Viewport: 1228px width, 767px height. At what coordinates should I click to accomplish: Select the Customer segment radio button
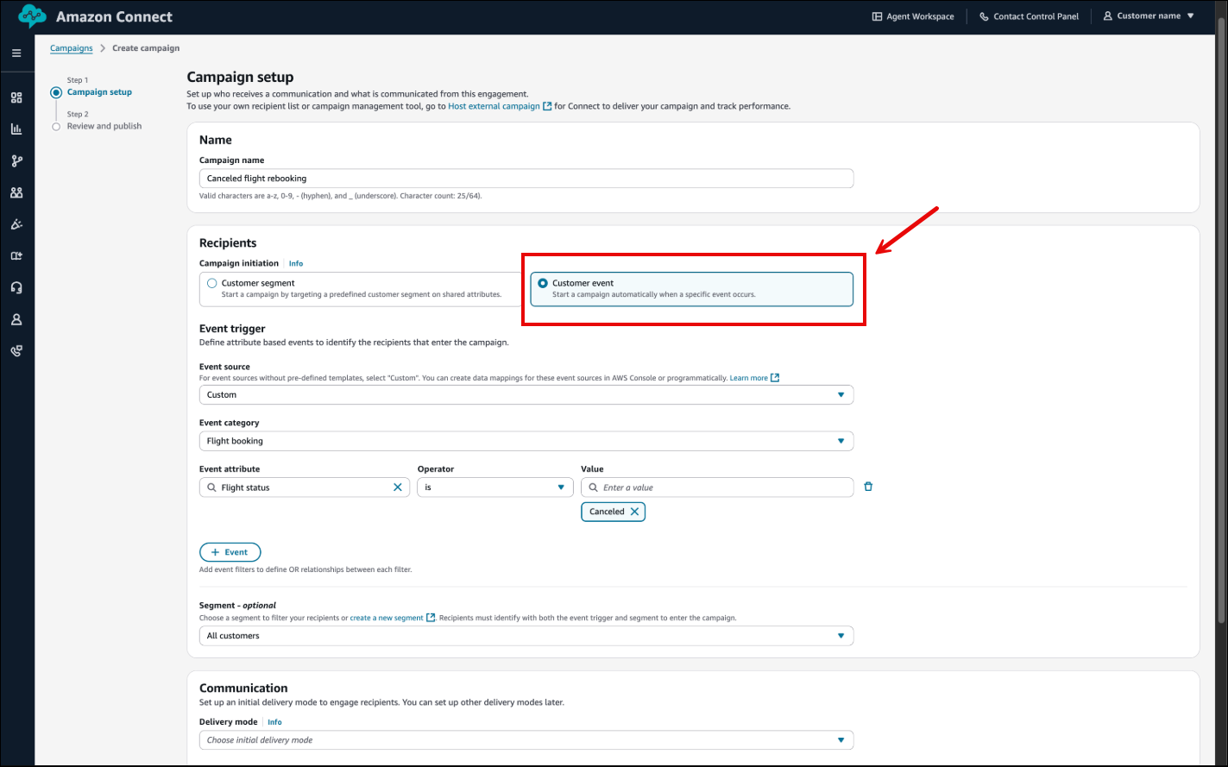click(x=211, y=282)
